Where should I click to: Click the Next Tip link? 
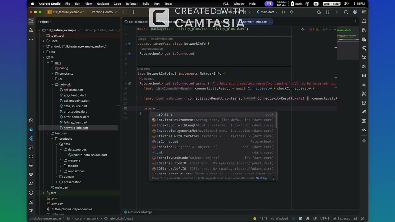coord(261,178)
